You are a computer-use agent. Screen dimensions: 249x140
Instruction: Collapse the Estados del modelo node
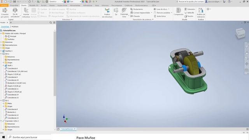point(1,33)
